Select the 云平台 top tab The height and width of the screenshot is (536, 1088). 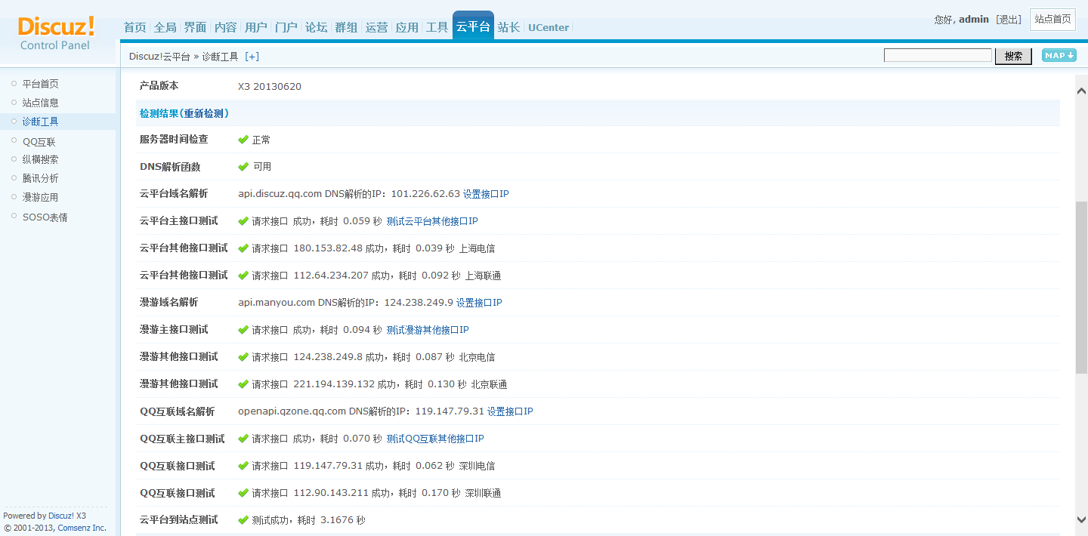[473, 26]
